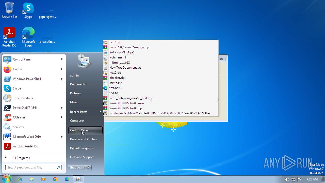Open recent item phacker.zip
325x183 pixels.
click(160, 78)
